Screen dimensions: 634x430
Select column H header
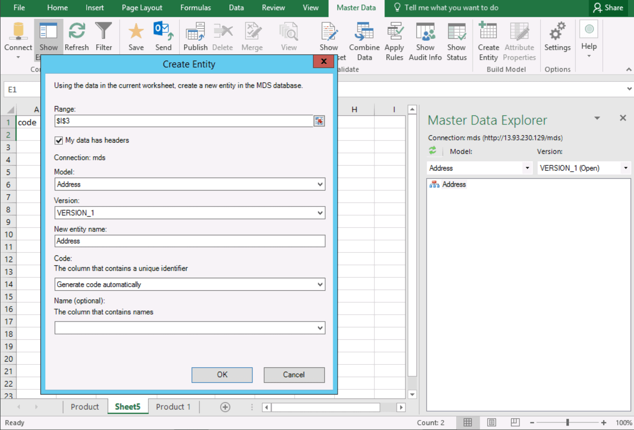[354, 109]
